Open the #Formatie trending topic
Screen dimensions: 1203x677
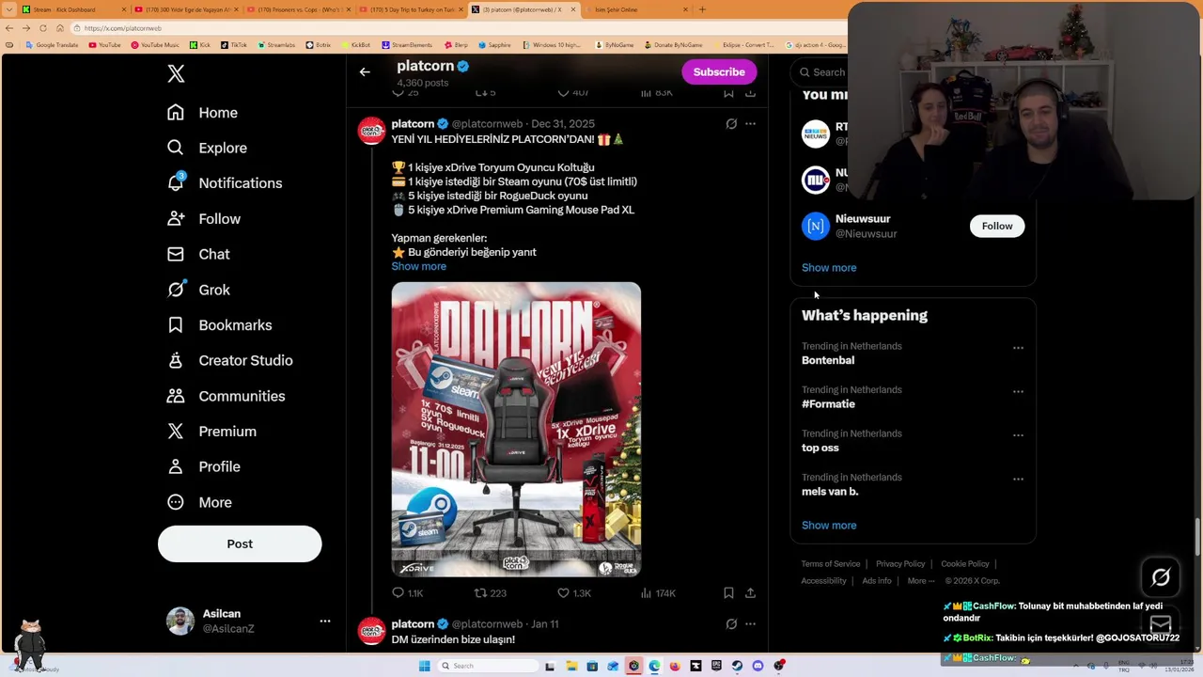click(828, 404)
